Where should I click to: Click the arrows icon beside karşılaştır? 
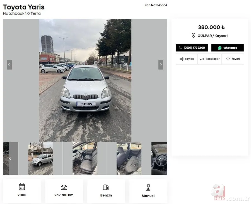coord(202,59)
